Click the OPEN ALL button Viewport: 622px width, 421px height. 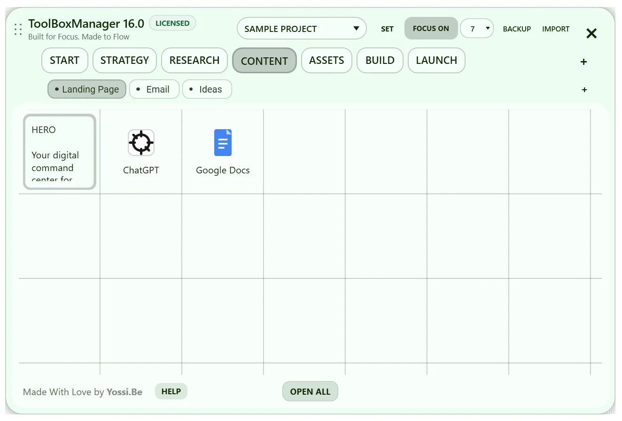click(x=310, y=391)
